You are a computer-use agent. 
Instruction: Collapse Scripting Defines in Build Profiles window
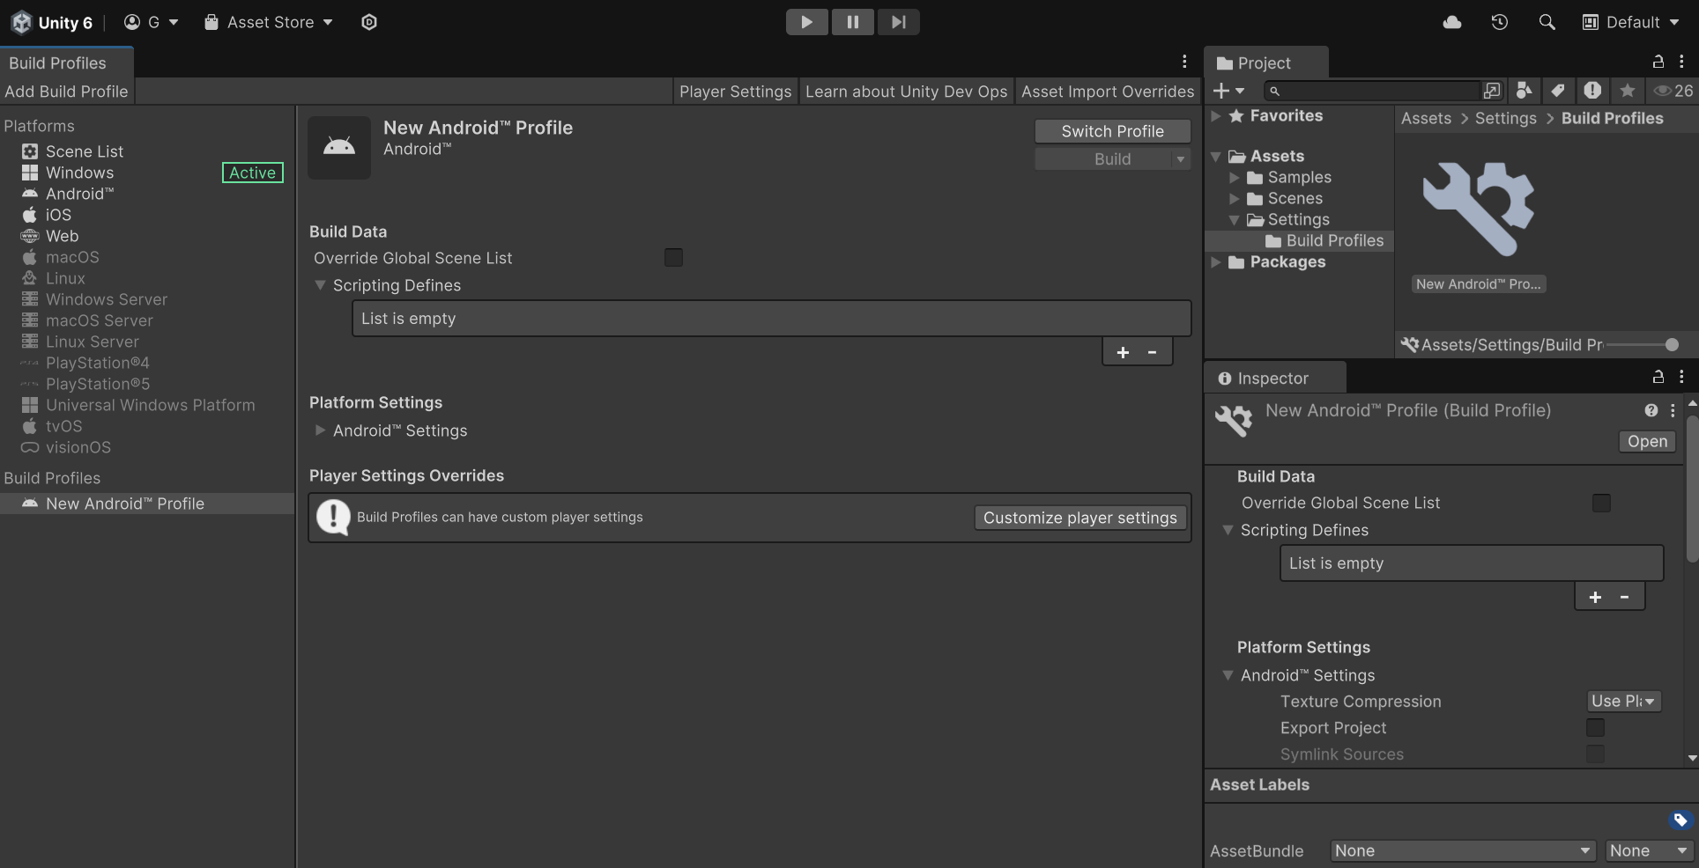tap(321, 285)
